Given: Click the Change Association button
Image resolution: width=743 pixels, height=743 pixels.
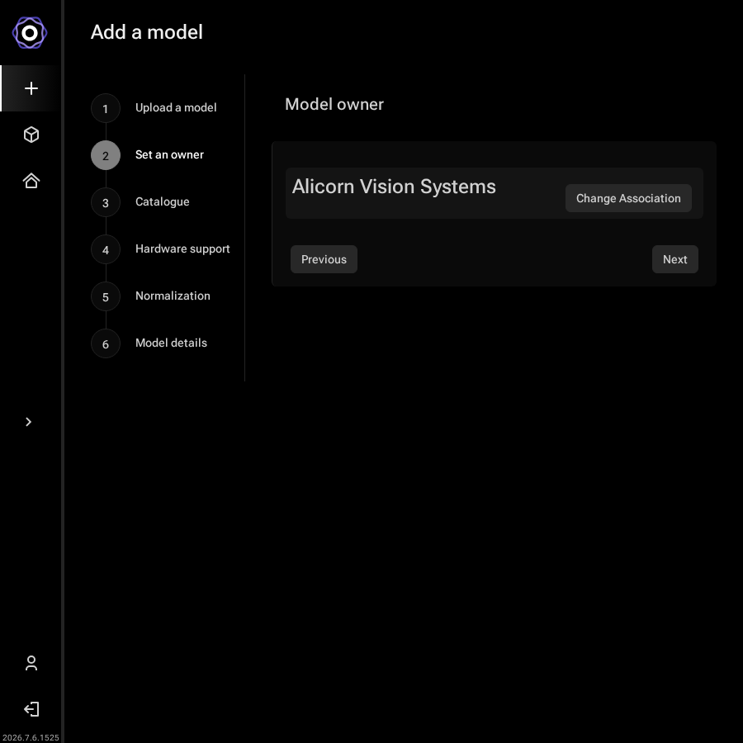Looking at the screenshot, I should pyautogui.click(x=628, y=198).
